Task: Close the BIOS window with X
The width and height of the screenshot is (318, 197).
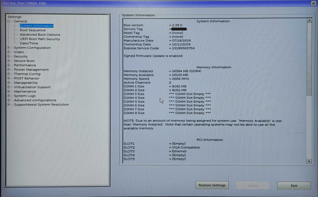Action: [313, 3]
